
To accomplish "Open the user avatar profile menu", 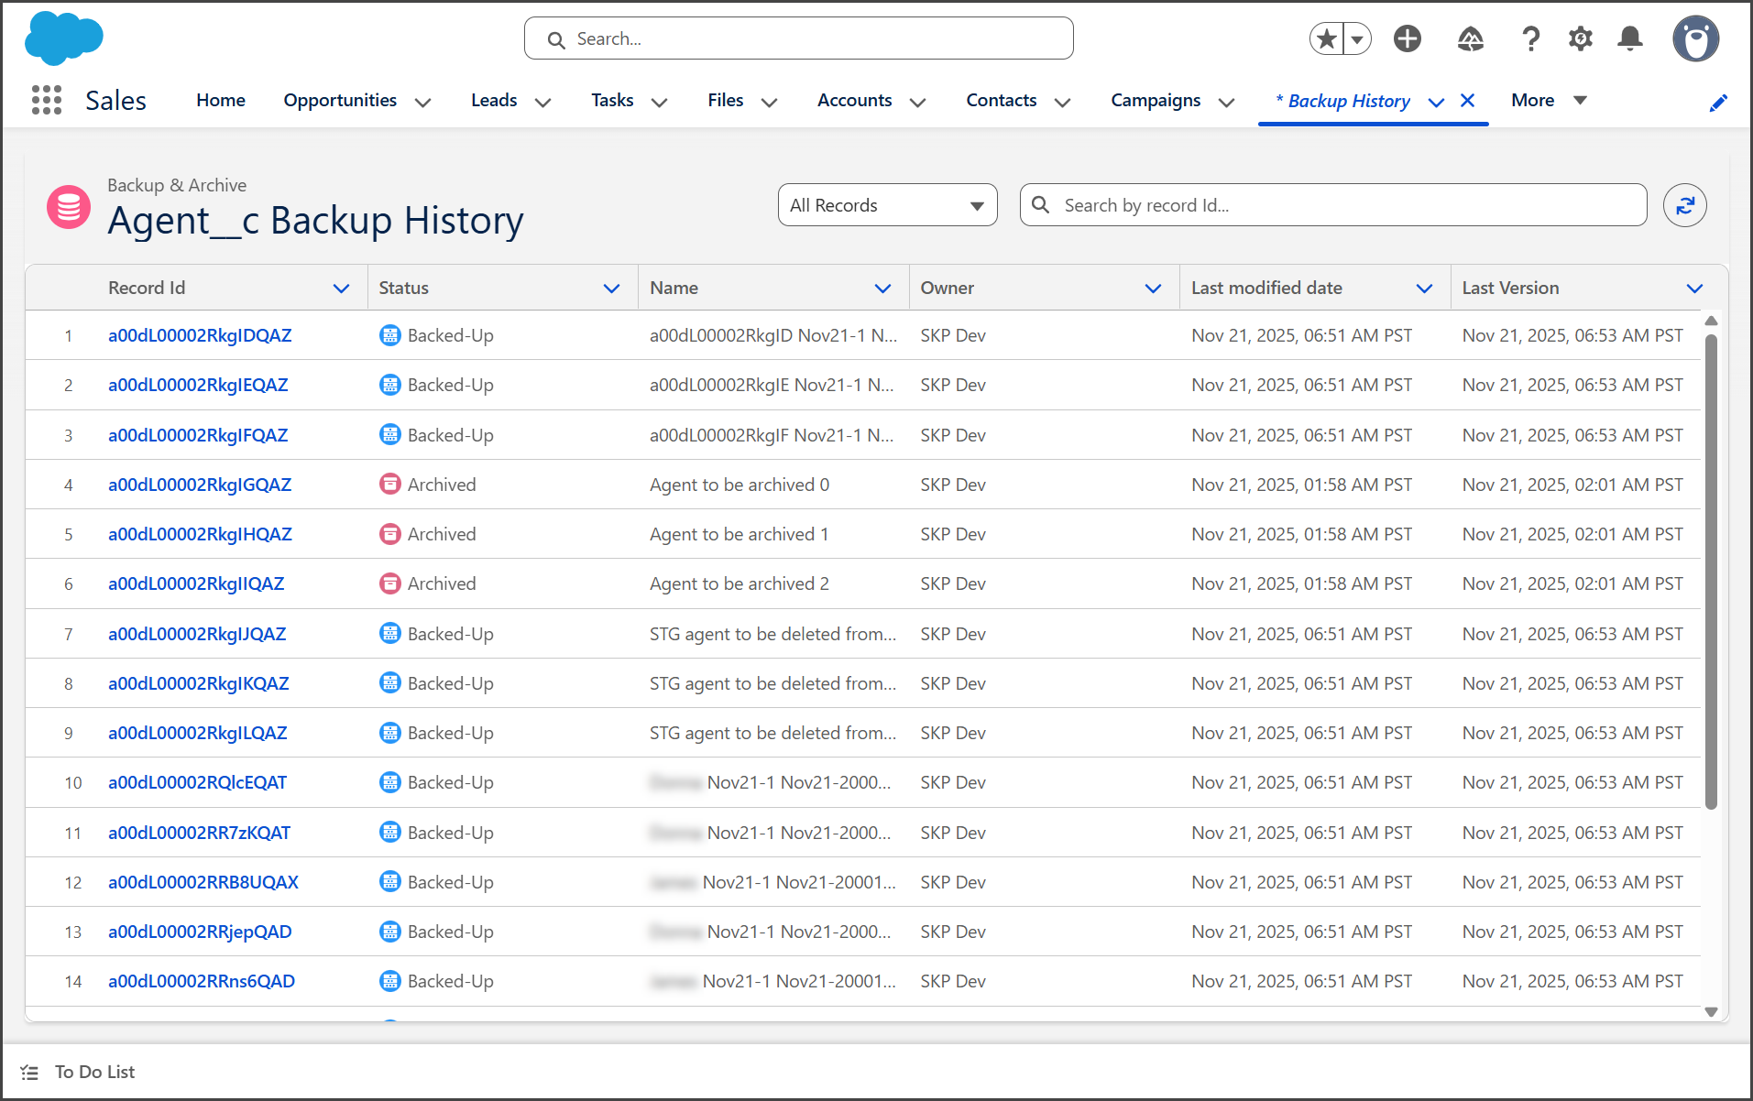I will (x=1694, y=38).
